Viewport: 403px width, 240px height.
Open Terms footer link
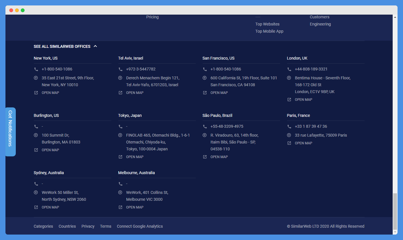106,226
